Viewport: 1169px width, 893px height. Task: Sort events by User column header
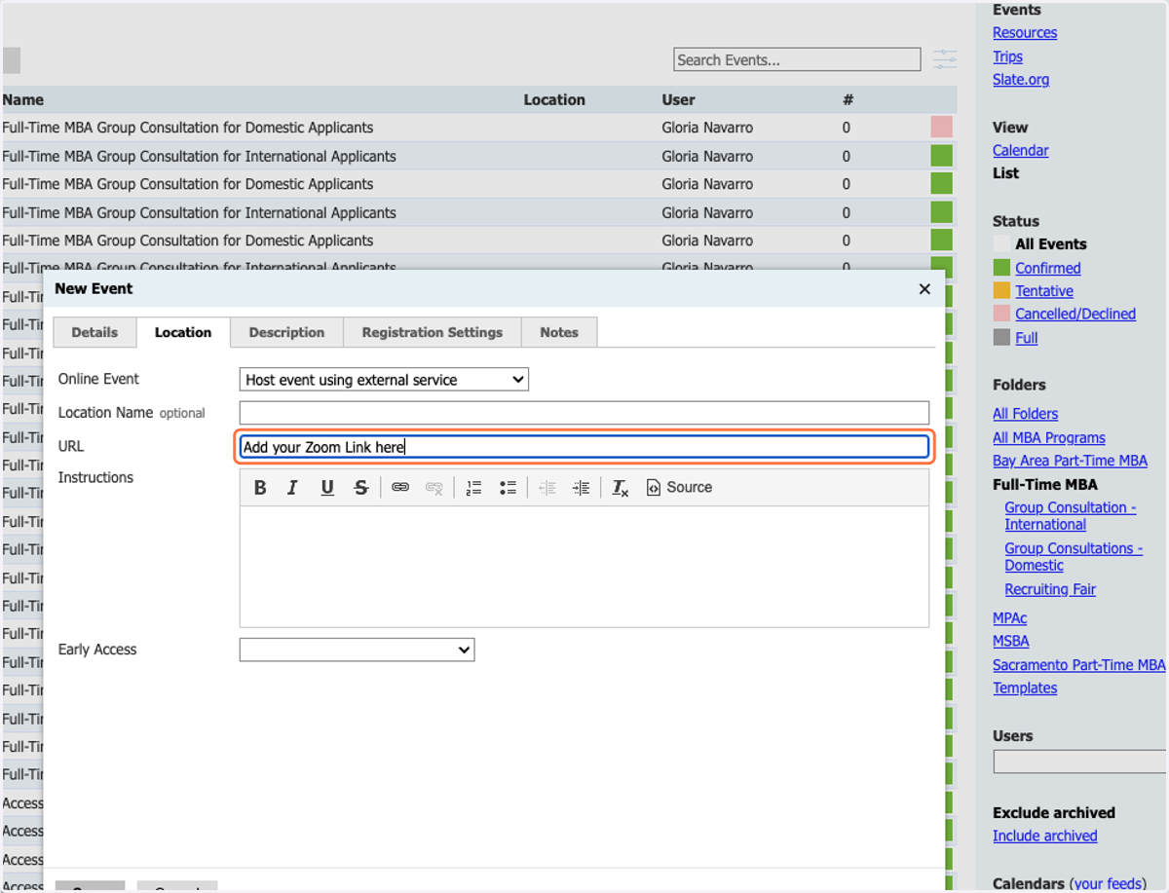point(678,99)
